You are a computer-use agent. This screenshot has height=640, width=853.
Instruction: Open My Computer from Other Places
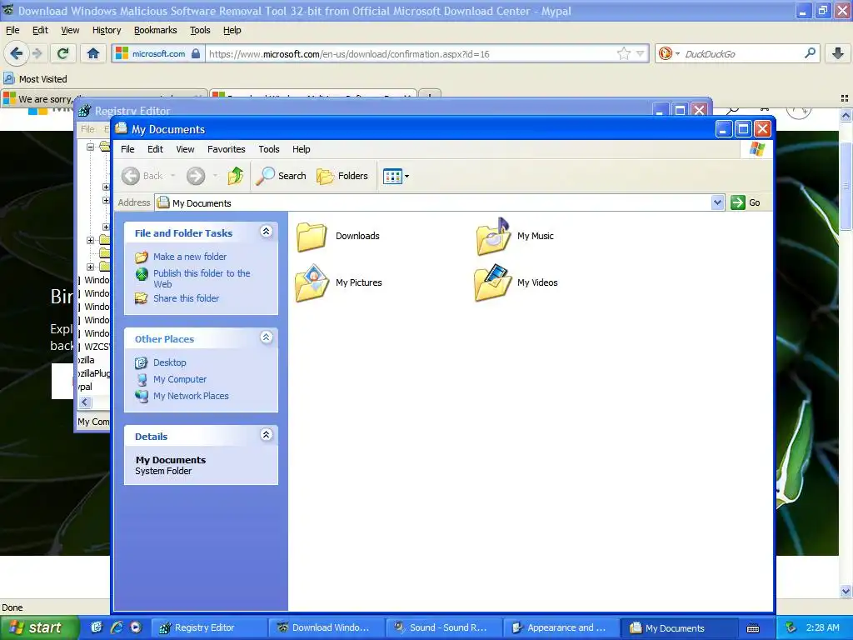click(180, 379)
